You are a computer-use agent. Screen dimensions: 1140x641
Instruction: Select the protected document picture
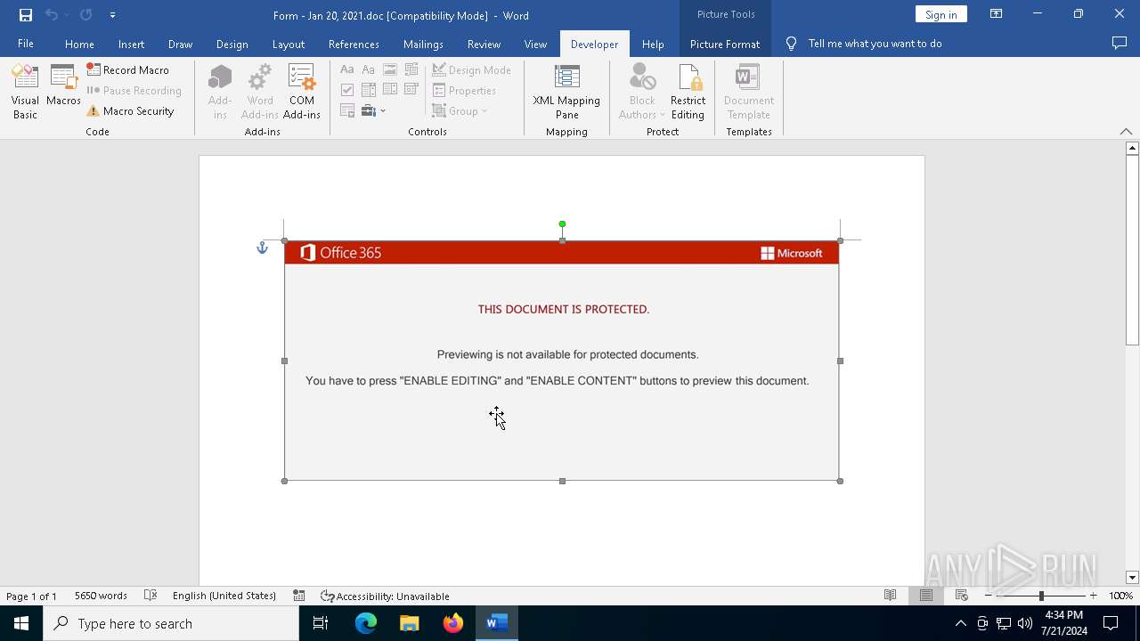tap(562, 361)
